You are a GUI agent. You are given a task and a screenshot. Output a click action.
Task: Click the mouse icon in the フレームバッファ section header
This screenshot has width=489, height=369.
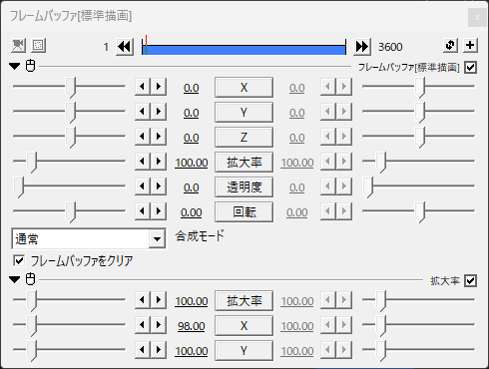click(31, 66)
